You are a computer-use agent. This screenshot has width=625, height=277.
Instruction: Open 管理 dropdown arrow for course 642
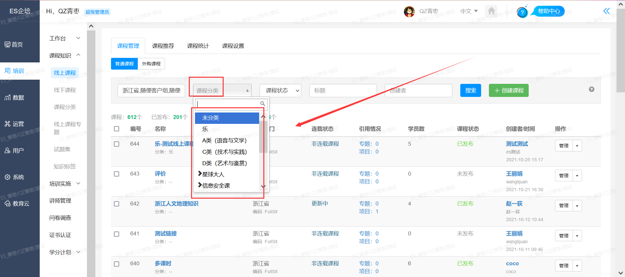(x=577, y=205)
